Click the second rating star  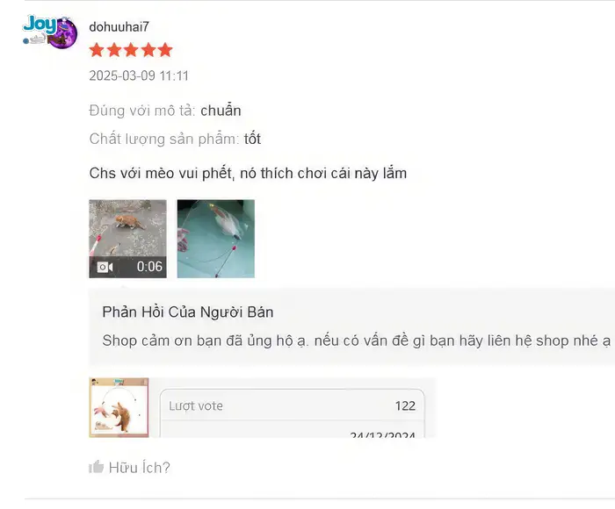click(x=113, y=50)
